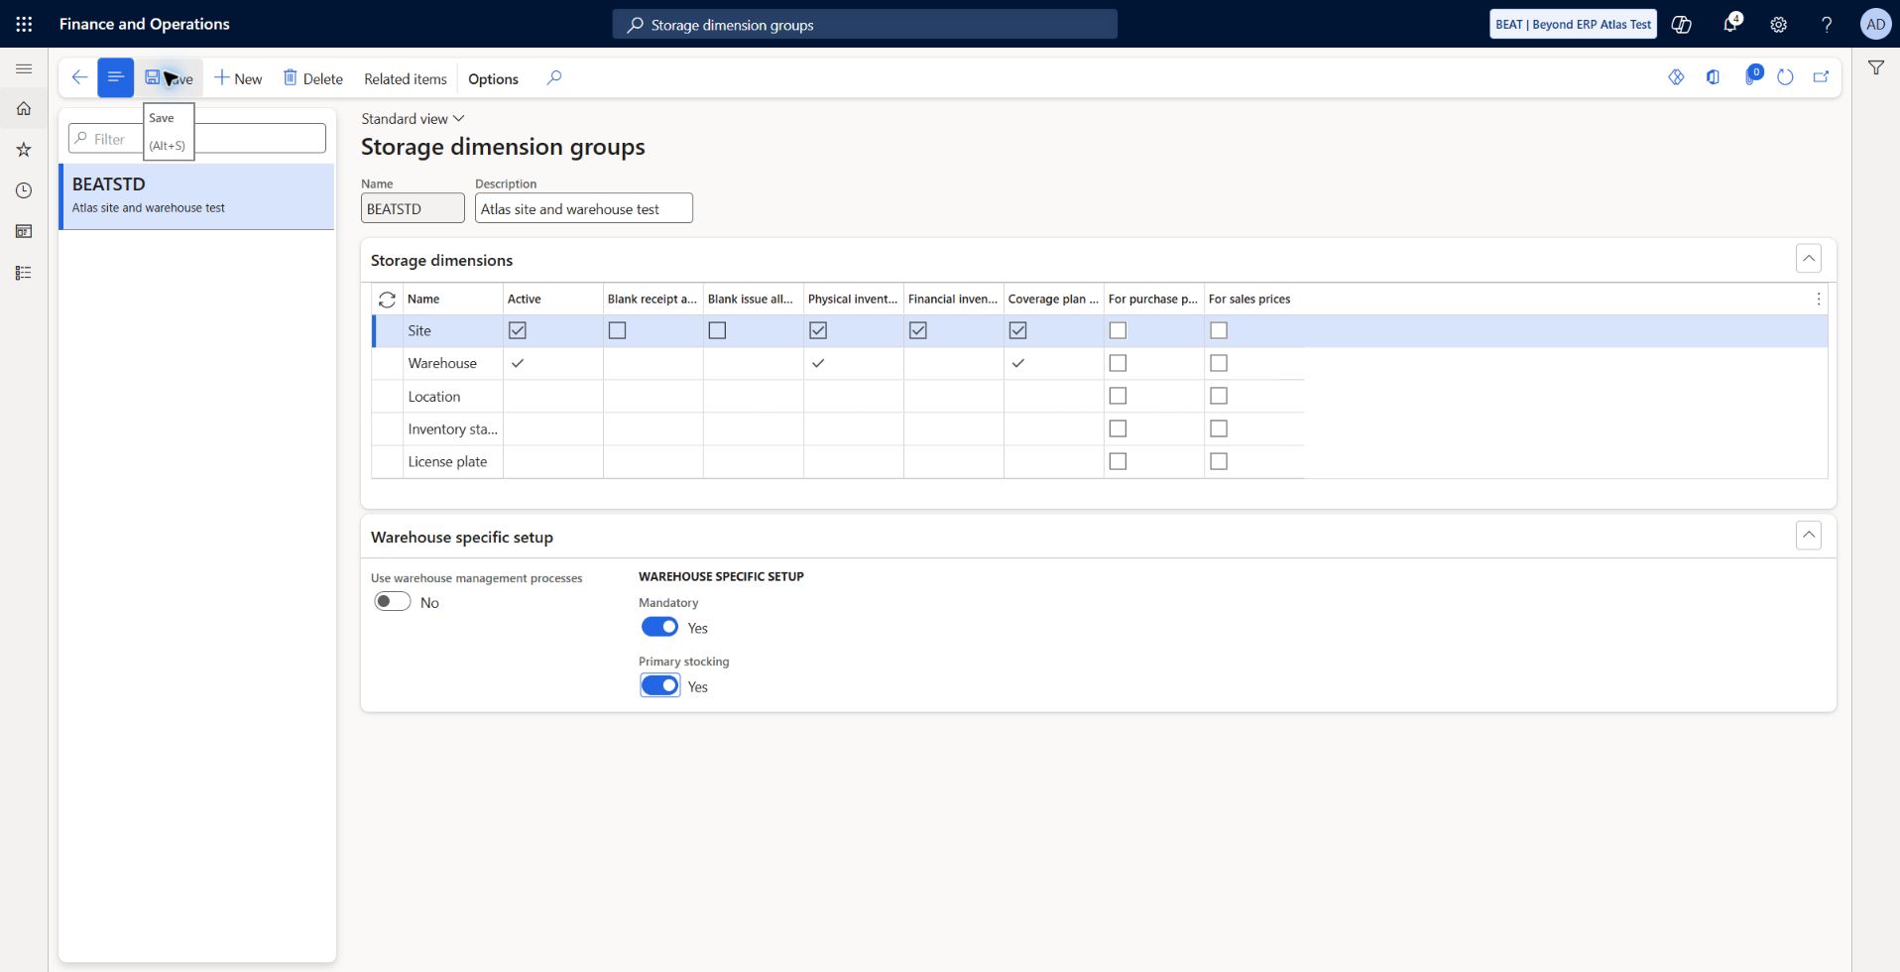Check For purchase prices on Warehouse row

[x=1118, y=363]
